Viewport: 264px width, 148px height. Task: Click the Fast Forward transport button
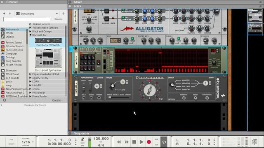click(127, 142)
